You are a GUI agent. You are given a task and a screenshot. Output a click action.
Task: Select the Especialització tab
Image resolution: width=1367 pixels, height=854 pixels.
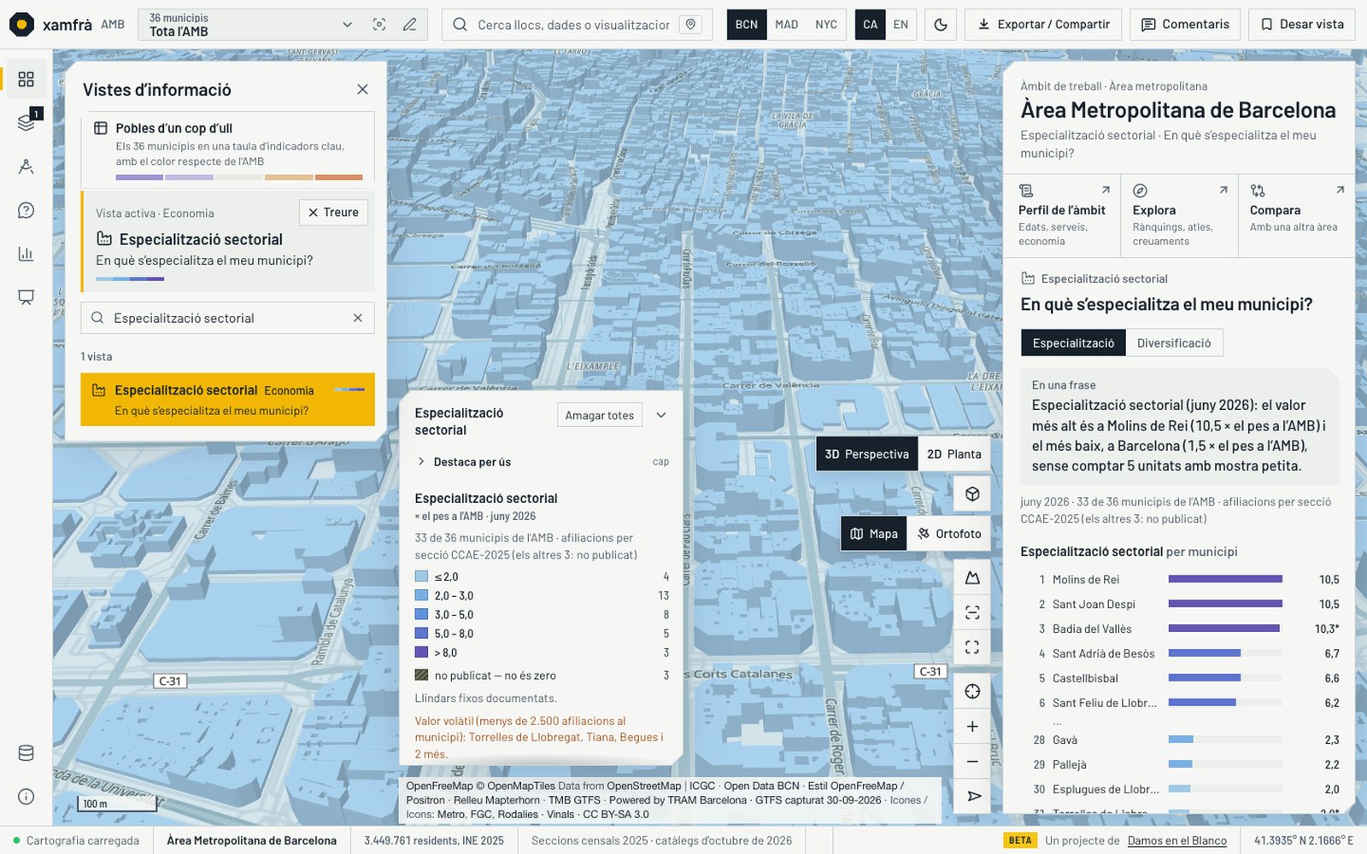point(1073,343)
